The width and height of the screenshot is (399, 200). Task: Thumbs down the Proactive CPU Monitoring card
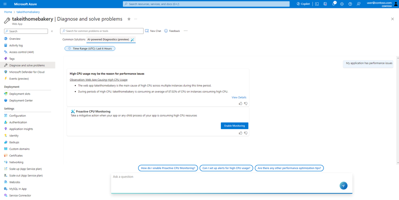[x=246, y=133]
